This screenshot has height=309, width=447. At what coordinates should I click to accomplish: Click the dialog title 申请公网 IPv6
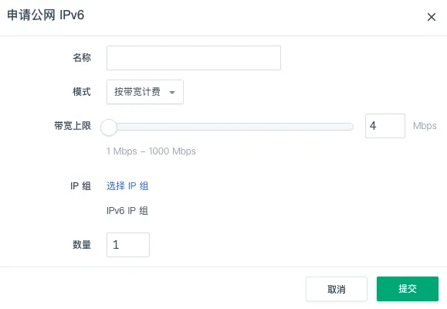pyautogui.click(x=46, y=15)
